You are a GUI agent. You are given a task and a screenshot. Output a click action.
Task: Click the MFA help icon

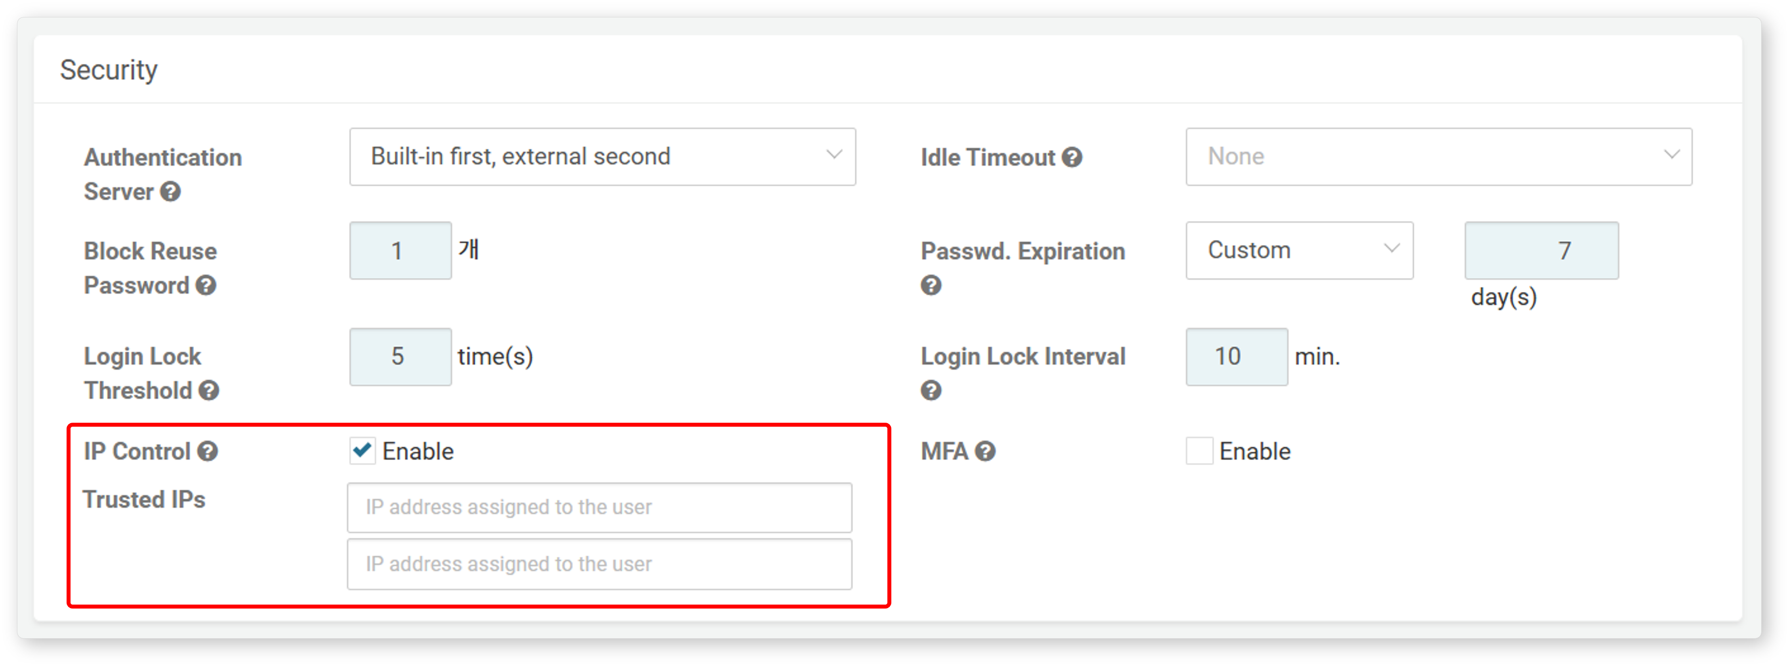click(x=985, y=452)
